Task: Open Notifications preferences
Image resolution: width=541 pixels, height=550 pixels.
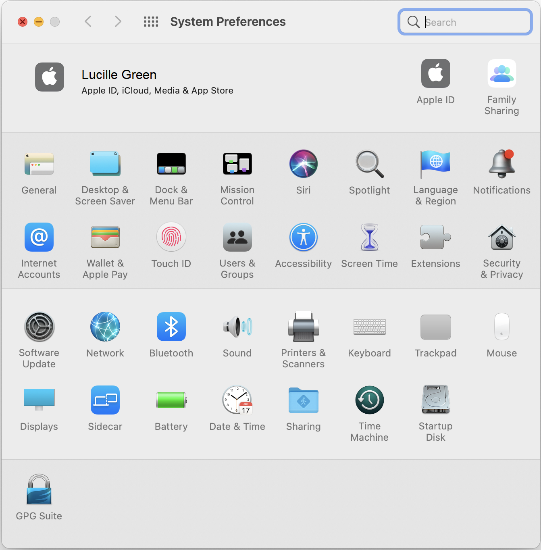Action: tap(502, 164)
